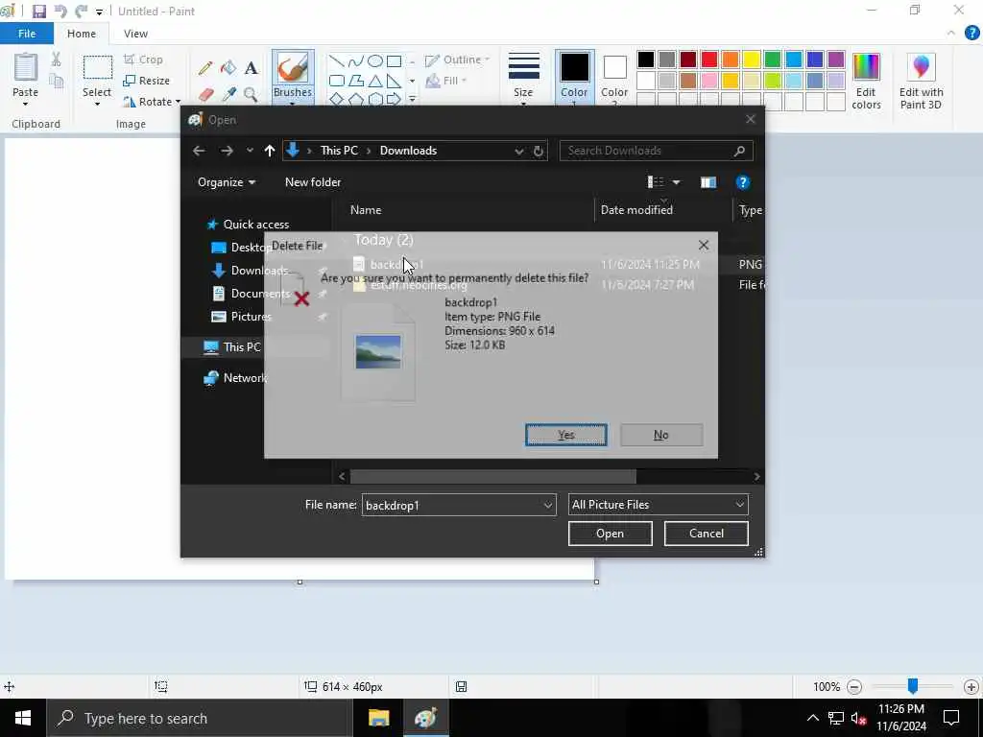The image size is (983, 737).
Task: Click the Windows search box on taskbar
Action: coord(200,718)
